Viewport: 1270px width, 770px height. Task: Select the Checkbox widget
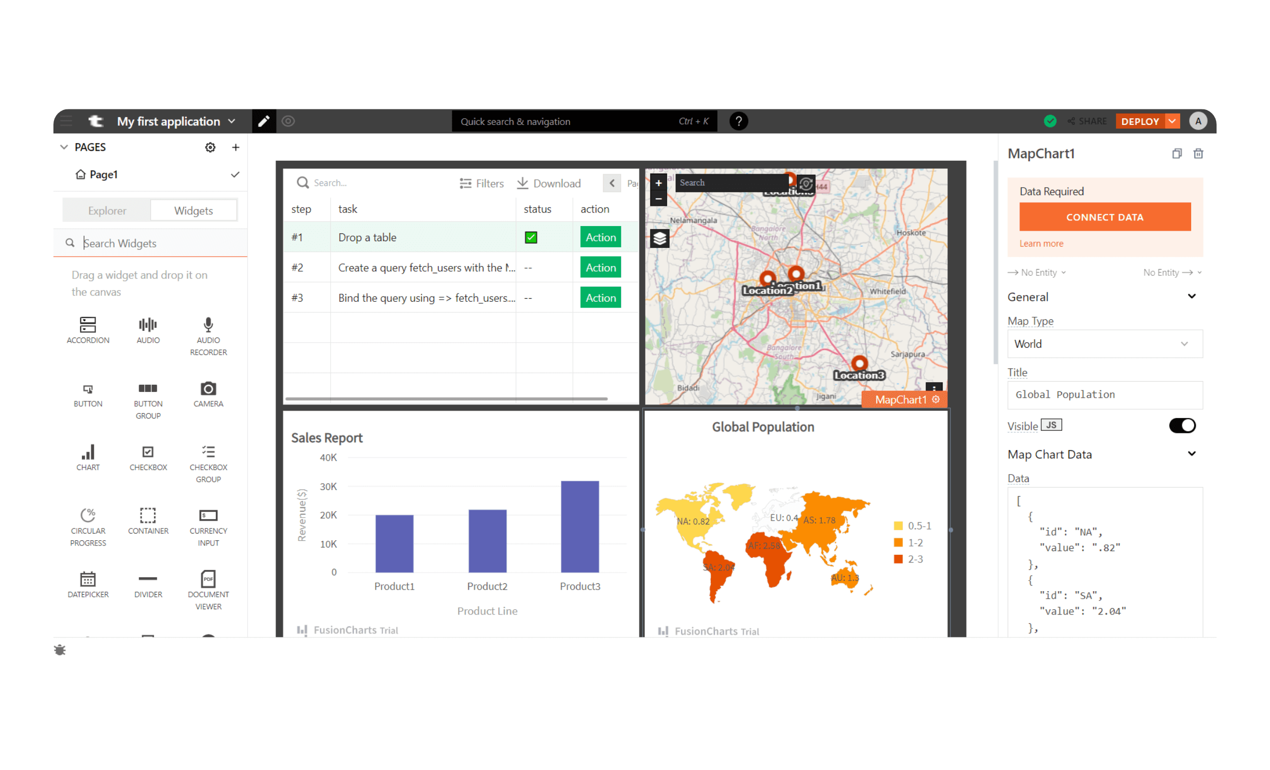coord(148,458)
